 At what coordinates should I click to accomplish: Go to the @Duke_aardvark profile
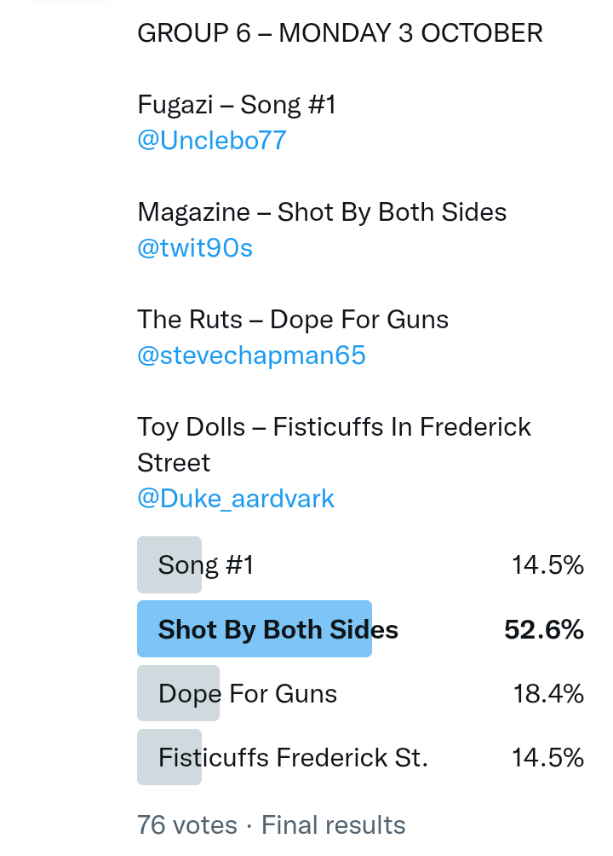[x=236, y=499]
